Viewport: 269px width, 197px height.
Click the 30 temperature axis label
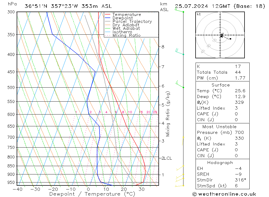pos(141,189)
